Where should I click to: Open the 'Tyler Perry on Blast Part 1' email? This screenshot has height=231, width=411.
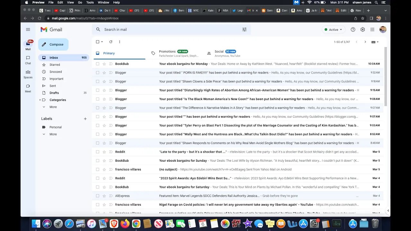point(238,125)
